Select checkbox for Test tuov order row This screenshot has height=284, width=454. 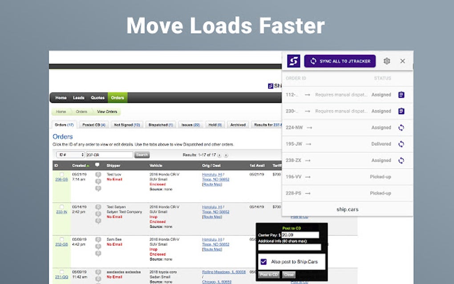62,174
